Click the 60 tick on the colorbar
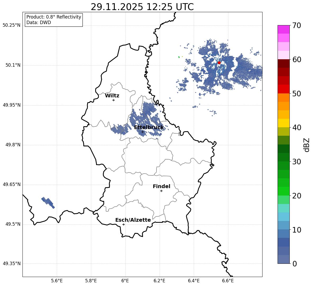Screen dimensions: 313x286 click(x=297, y=60)
